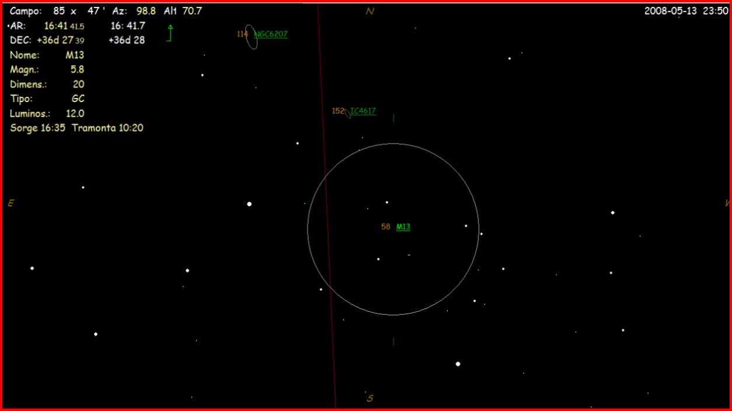Click the number 58 beside M13
This screenshot has height=411, width=732.
pyautogui.click(x=386, y=227)
